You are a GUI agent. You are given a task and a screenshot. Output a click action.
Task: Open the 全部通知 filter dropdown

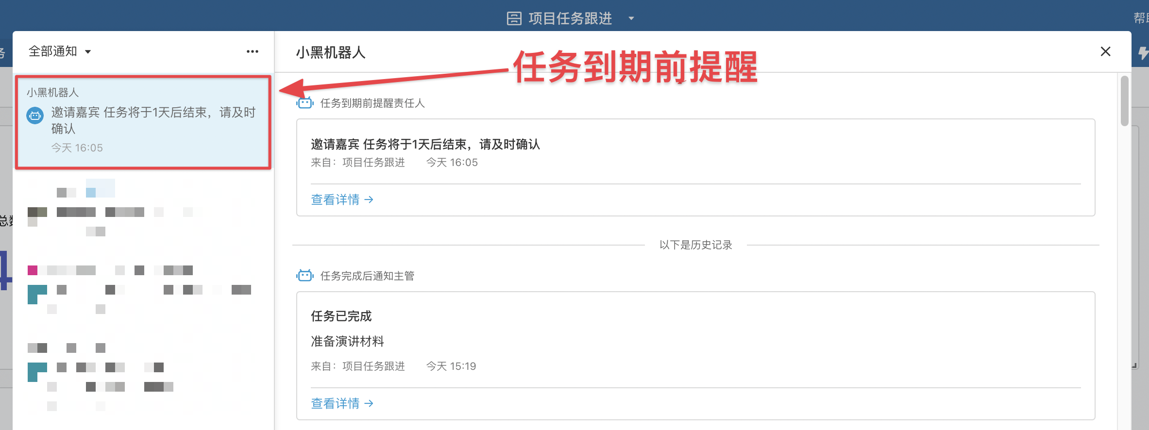tap(60, 51)
